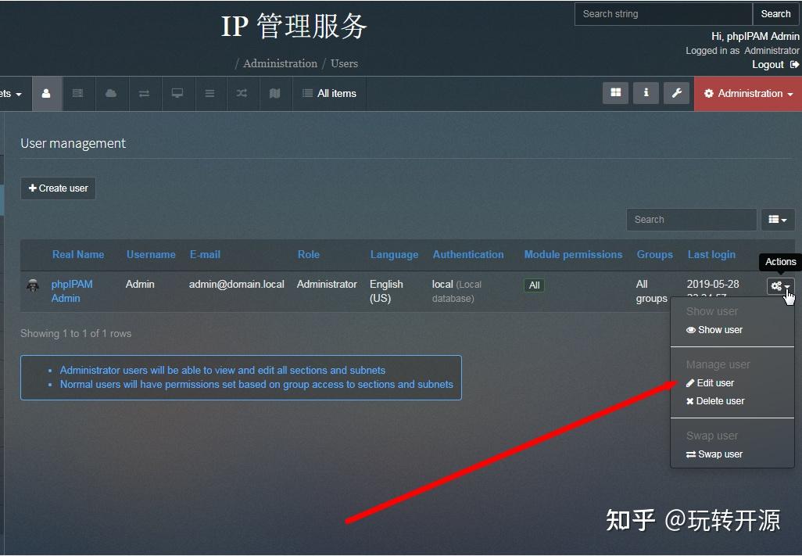Click the horizontal lines list icon in toolbar

[209, 93]
